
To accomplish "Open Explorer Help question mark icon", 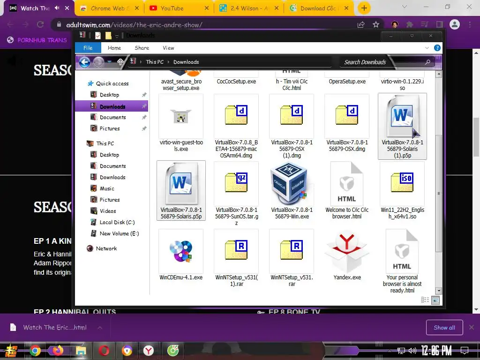I will tap(437, 48).
